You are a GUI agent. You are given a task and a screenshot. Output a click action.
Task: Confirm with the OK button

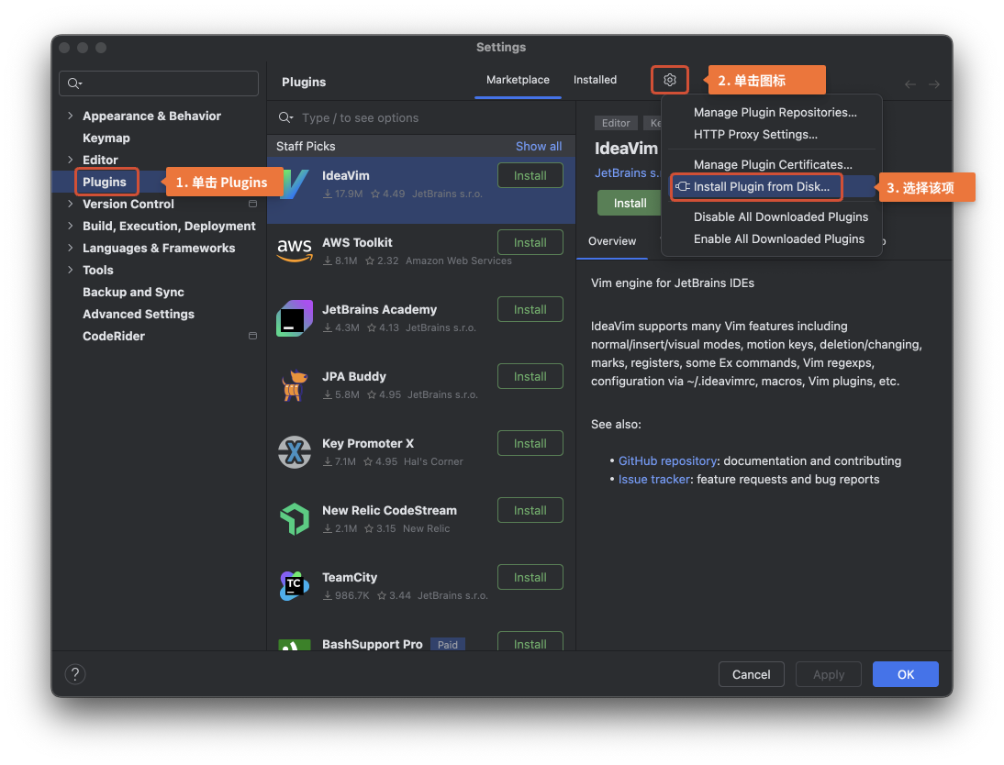(x=906, y=674)
